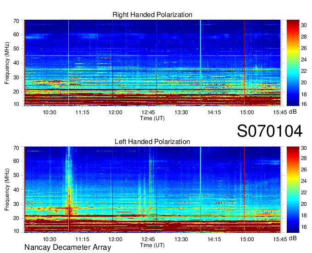Click the 12:45 time tick on the top plot
This screenshot has height=253, width=312.
pyautogui.click(x=148, y=112)
